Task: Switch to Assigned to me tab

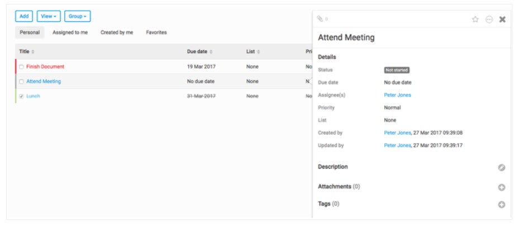Action: tap(70, 32)
